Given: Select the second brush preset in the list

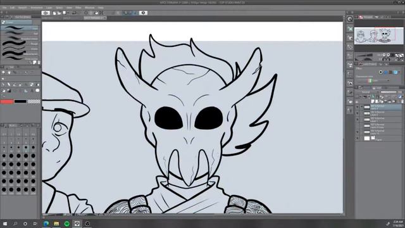Looking at the screenshot, I should coord(20,33).
